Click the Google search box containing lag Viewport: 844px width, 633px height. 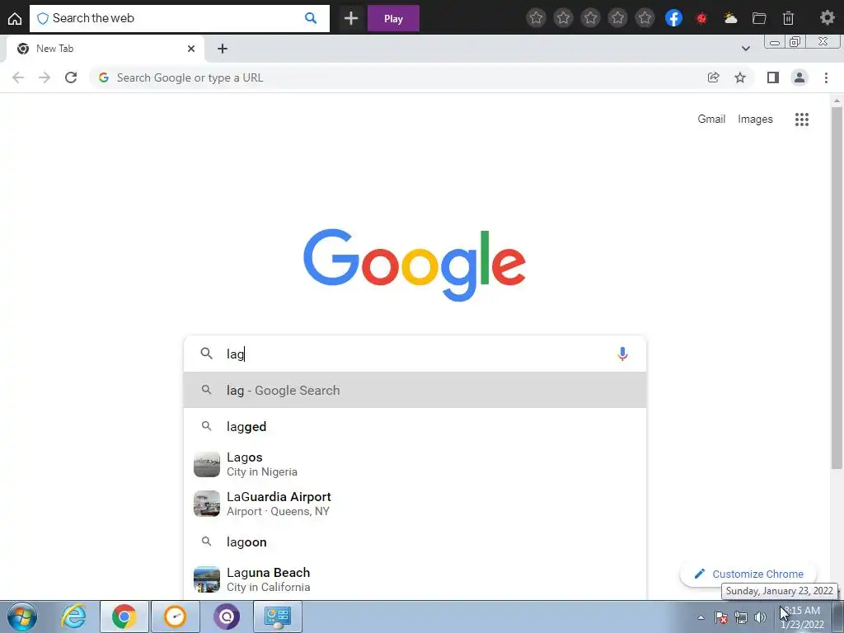[x=415, y=354]
